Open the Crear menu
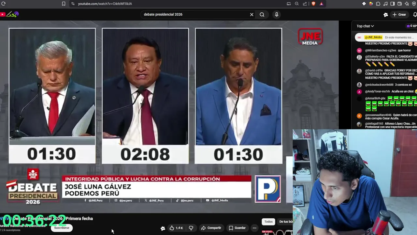Image resolution: width=417 pixels, height=235 pixels. (399, 15)
